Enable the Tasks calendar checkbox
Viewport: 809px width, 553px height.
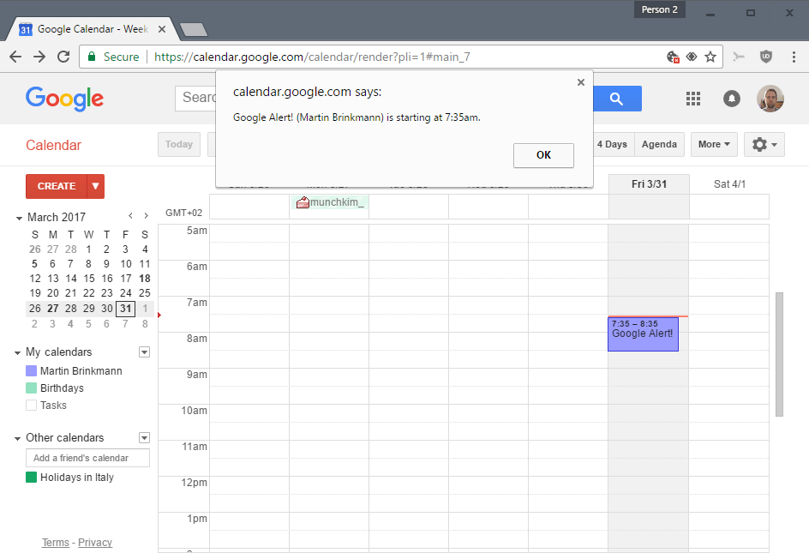(31, 406)
